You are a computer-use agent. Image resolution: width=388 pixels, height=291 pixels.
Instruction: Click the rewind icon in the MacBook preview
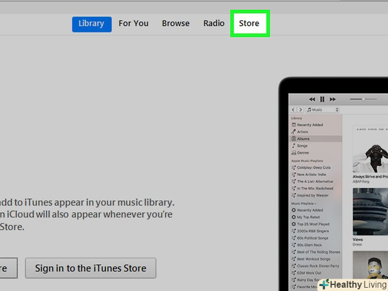coord(312,99)
